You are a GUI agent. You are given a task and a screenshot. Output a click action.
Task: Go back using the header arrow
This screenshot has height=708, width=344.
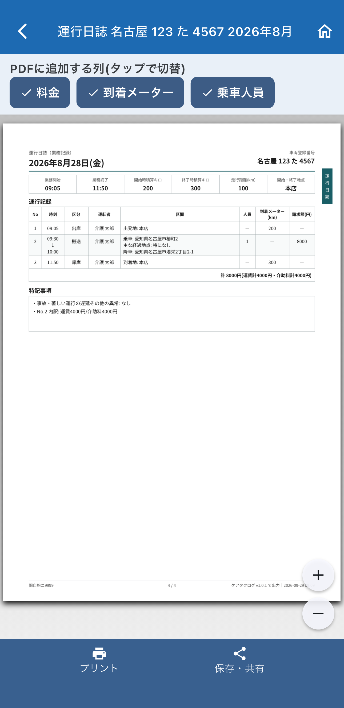pyautogui.click(x=22, y=31)
